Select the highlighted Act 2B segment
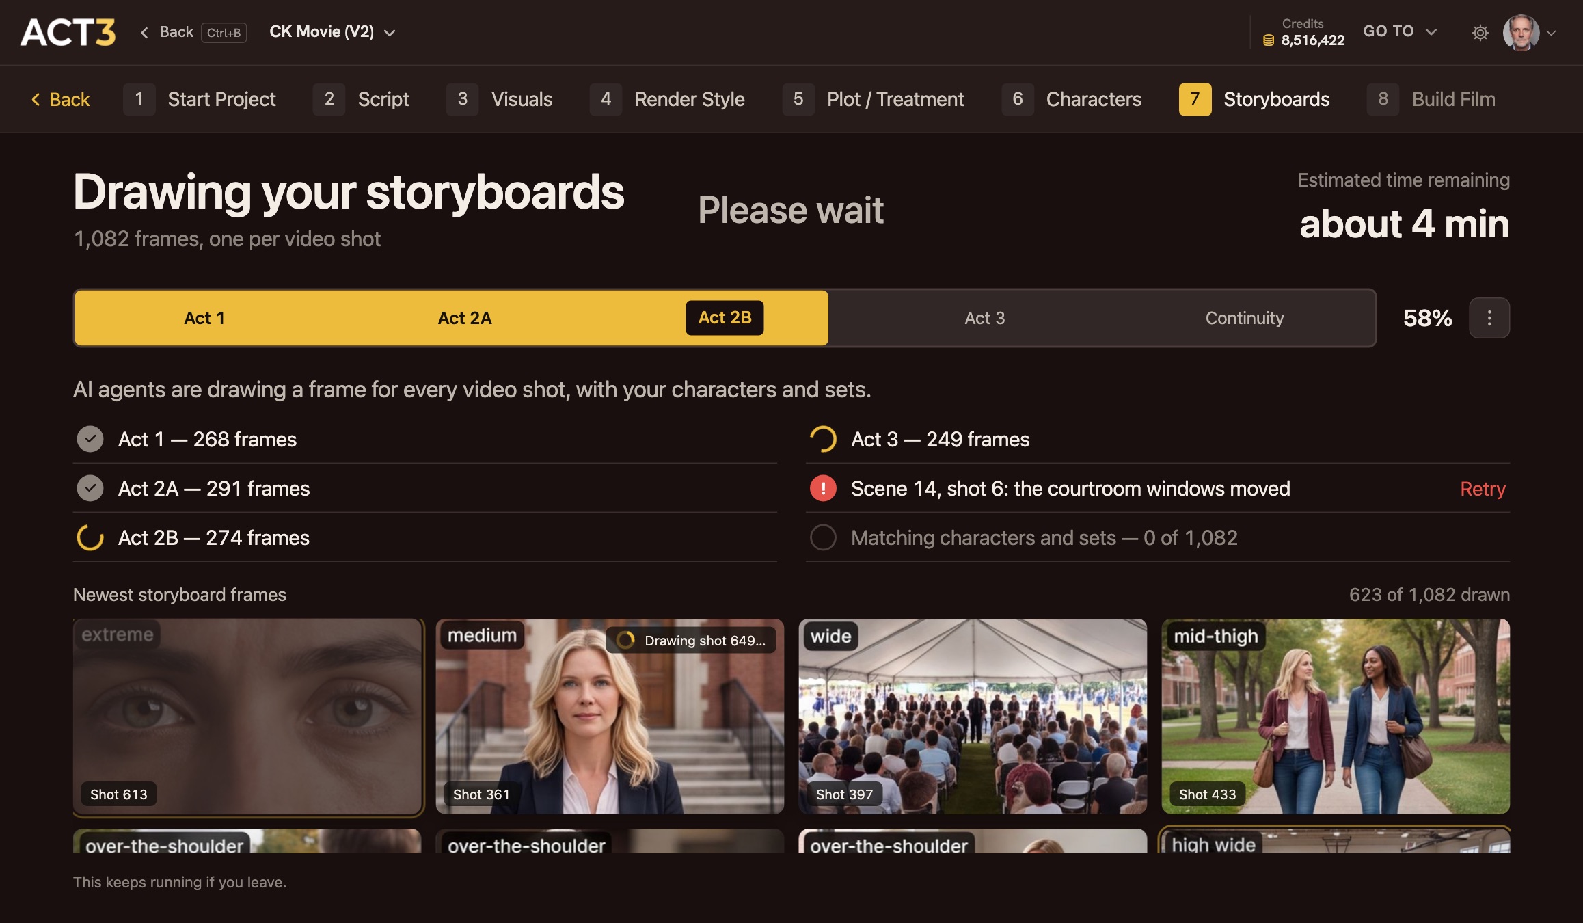The width and height of the screenshot is (1583, 923). tap(725, 318)
